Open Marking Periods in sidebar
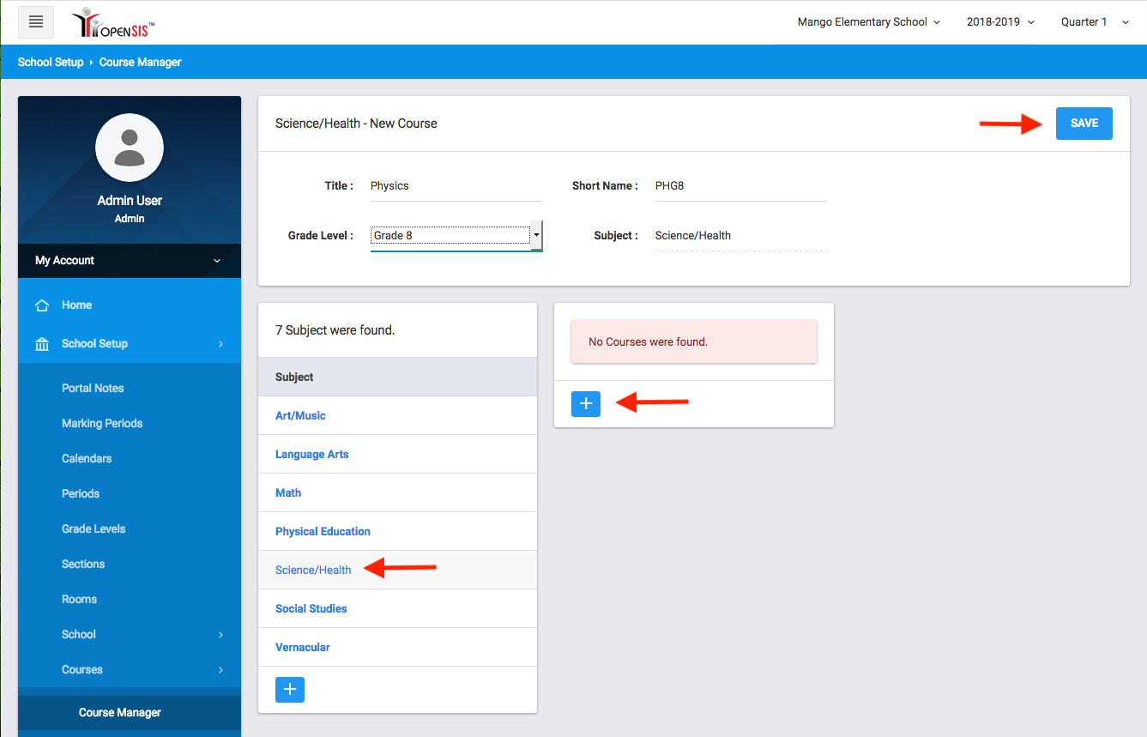1147x737 pixels. [102, 424]
